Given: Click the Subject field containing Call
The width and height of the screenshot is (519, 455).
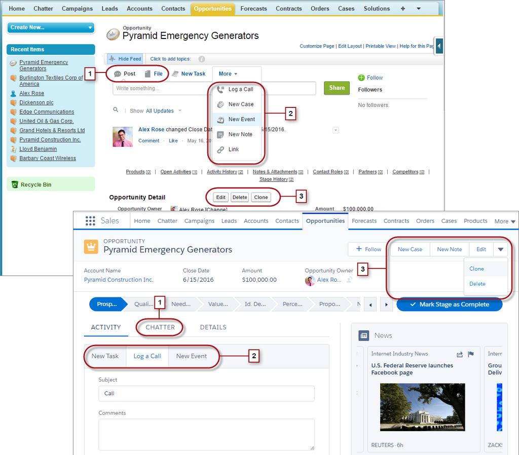Looking at the screenshot, I should tap(206, 394).
